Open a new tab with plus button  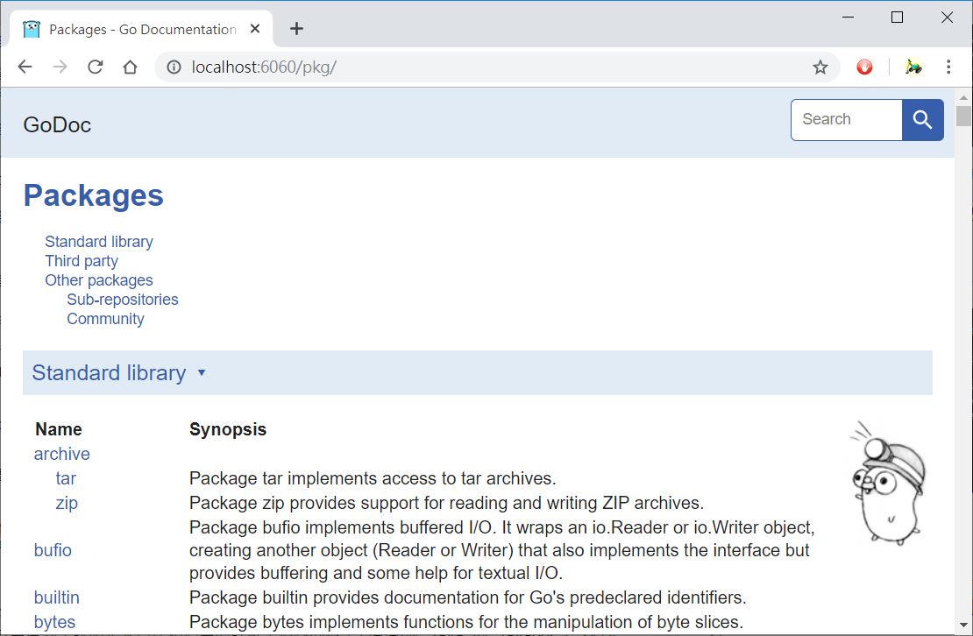(x=296, y=29)
